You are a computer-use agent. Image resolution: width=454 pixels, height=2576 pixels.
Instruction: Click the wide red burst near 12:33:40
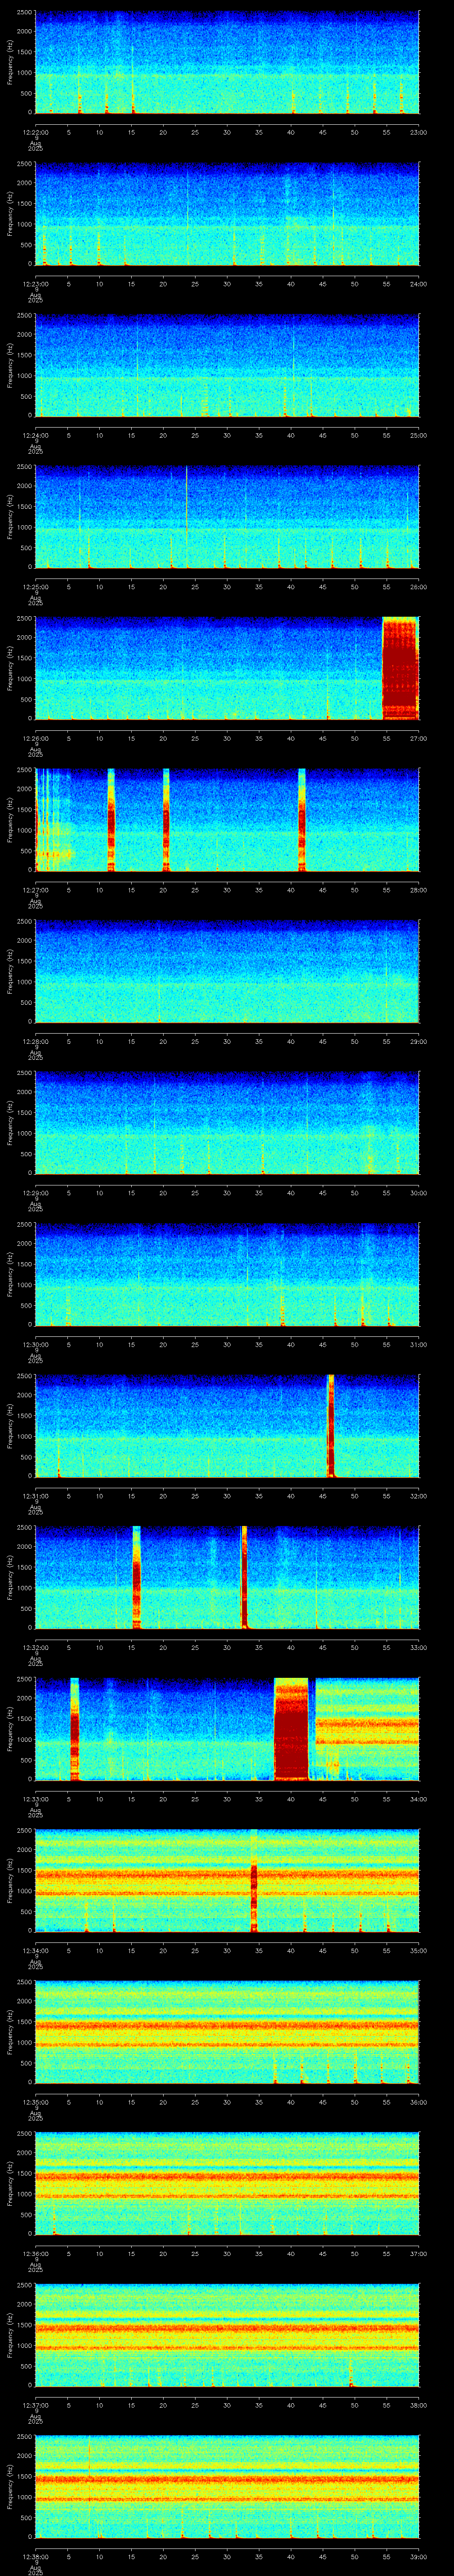click(x=291, y=1729)
